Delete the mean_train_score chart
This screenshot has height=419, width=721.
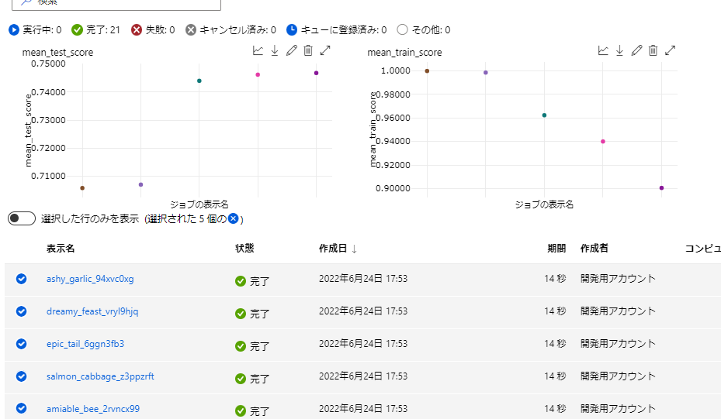[x=653, y=50]
